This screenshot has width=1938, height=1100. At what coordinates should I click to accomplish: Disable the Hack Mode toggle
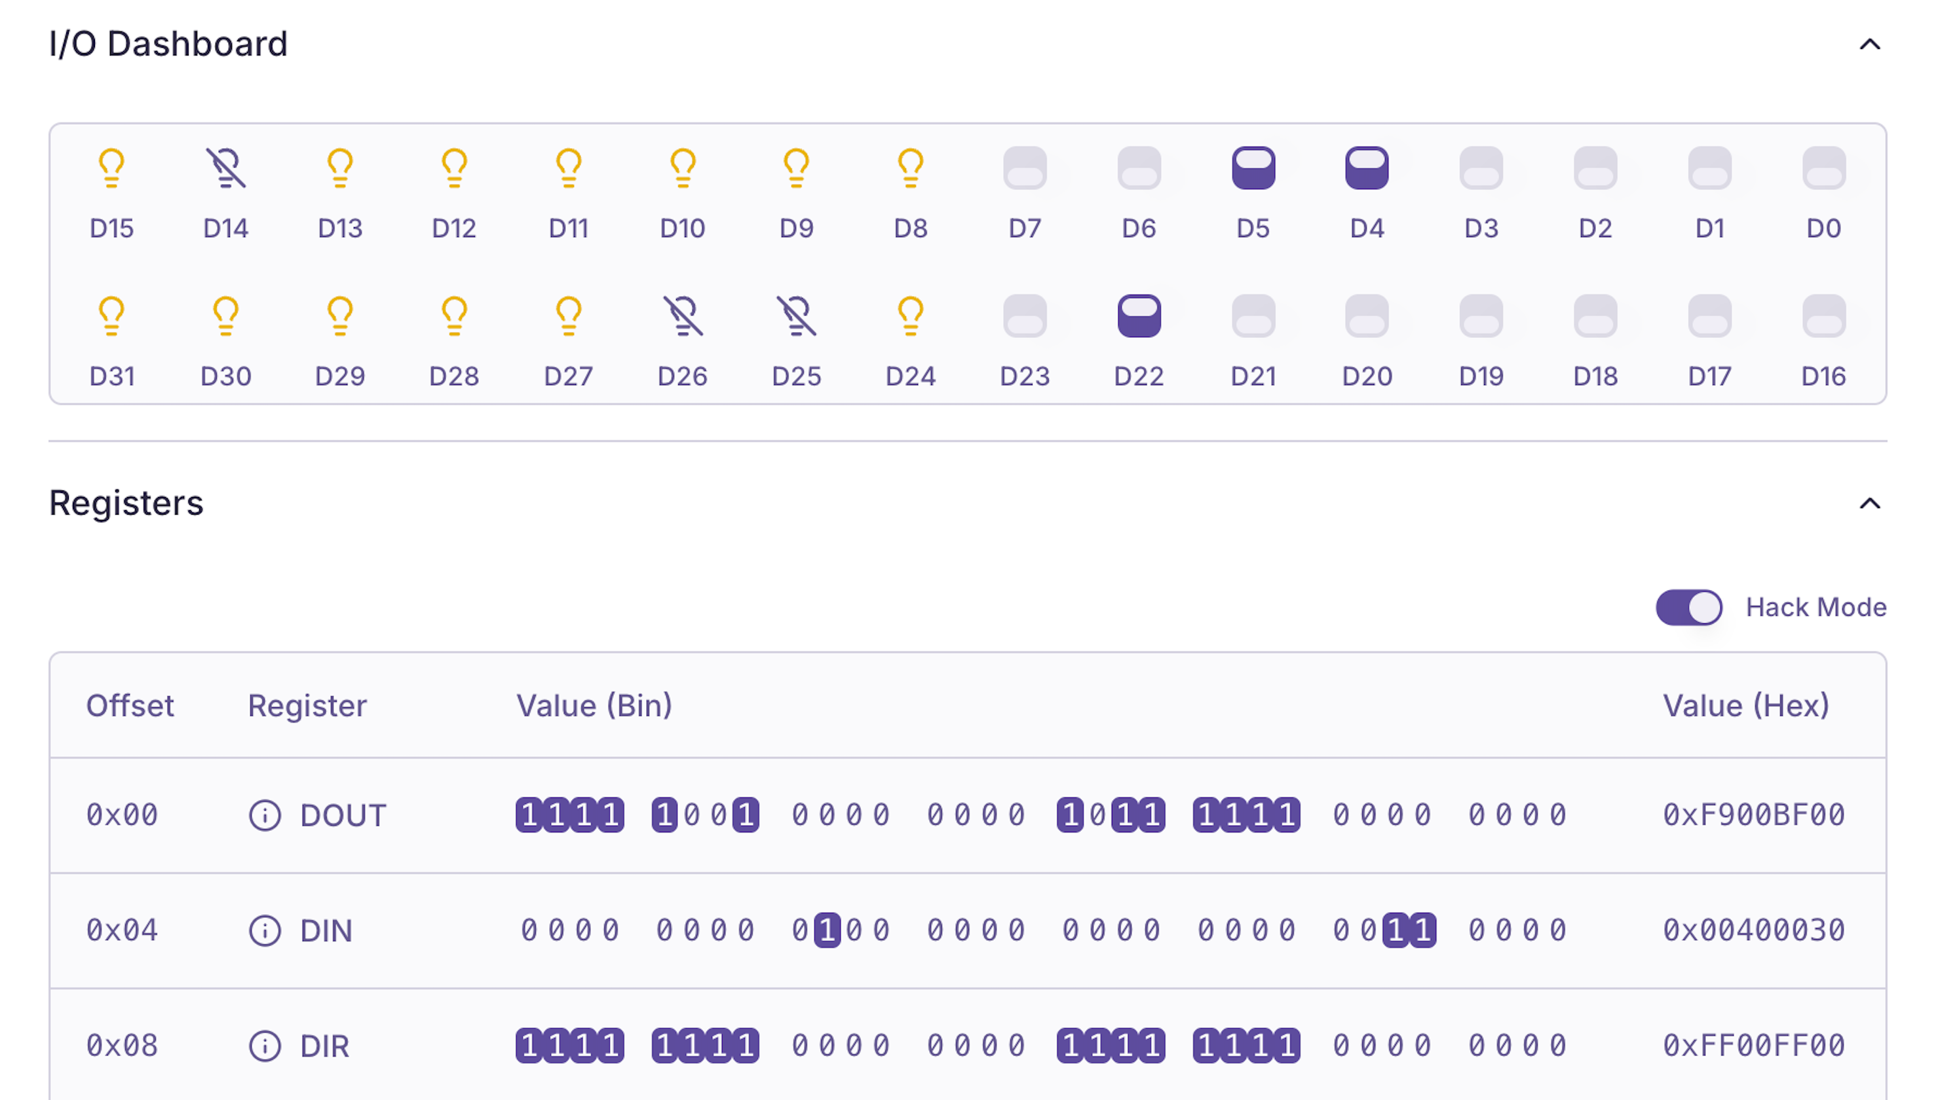click(x=1688, y=608)
